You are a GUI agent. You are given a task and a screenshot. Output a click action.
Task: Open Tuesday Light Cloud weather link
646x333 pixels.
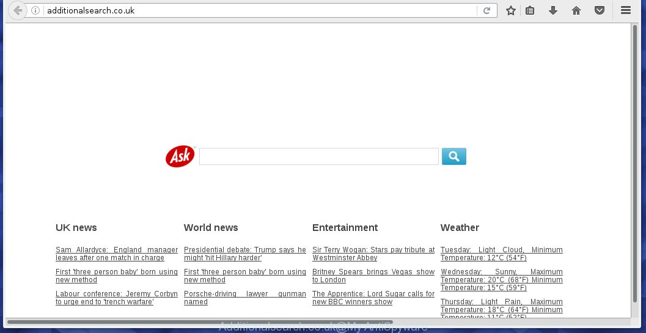pos(501,254)
